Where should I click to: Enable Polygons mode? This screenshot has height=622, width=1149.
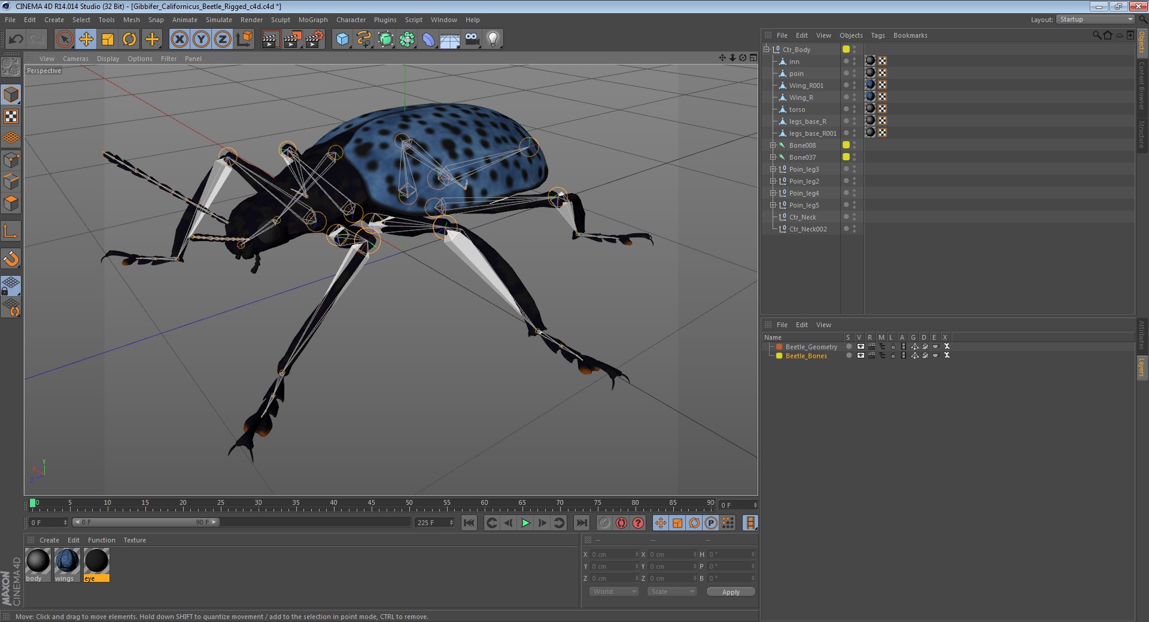(x=11, y=203)
